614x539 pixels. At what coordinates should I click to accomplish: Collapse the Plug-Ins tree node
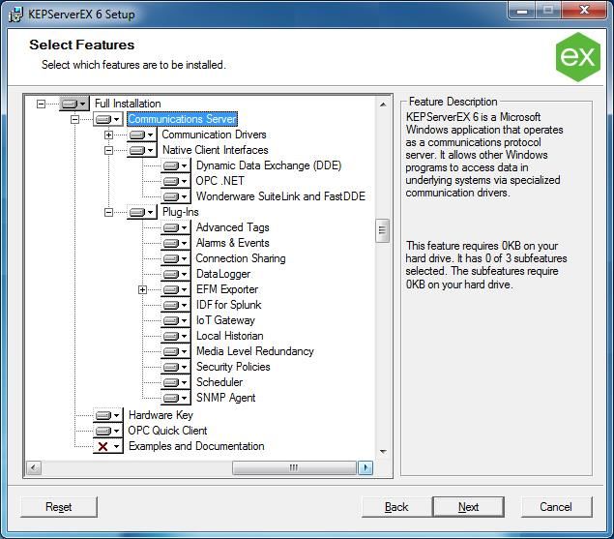(x=108, y=212)
